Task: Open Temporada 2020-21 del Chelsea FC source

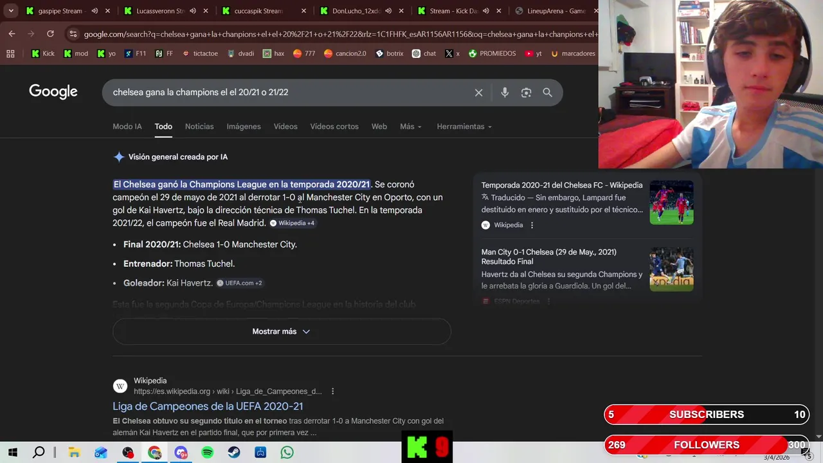Action: click(x=561, y=185)
